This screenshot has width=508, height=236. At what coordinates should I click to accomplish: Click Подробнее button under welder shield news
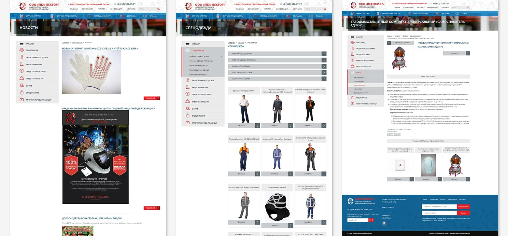[152, 208]
